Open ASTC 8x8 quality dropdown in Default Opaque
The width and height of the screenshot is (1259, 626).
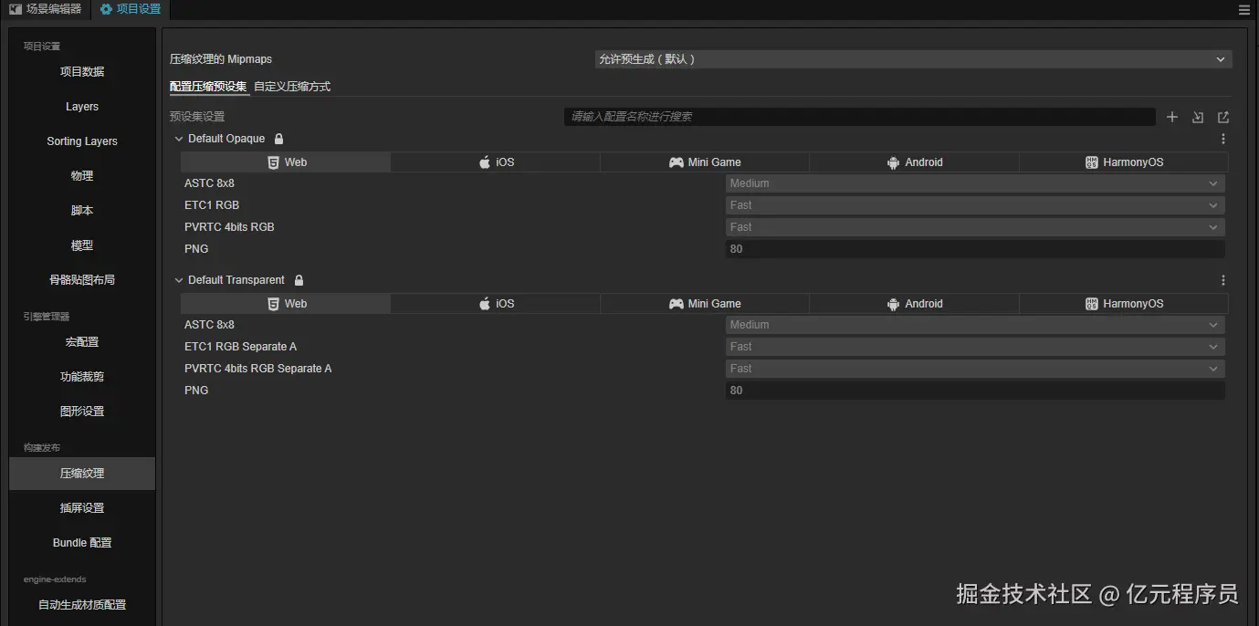coord(975,183)
